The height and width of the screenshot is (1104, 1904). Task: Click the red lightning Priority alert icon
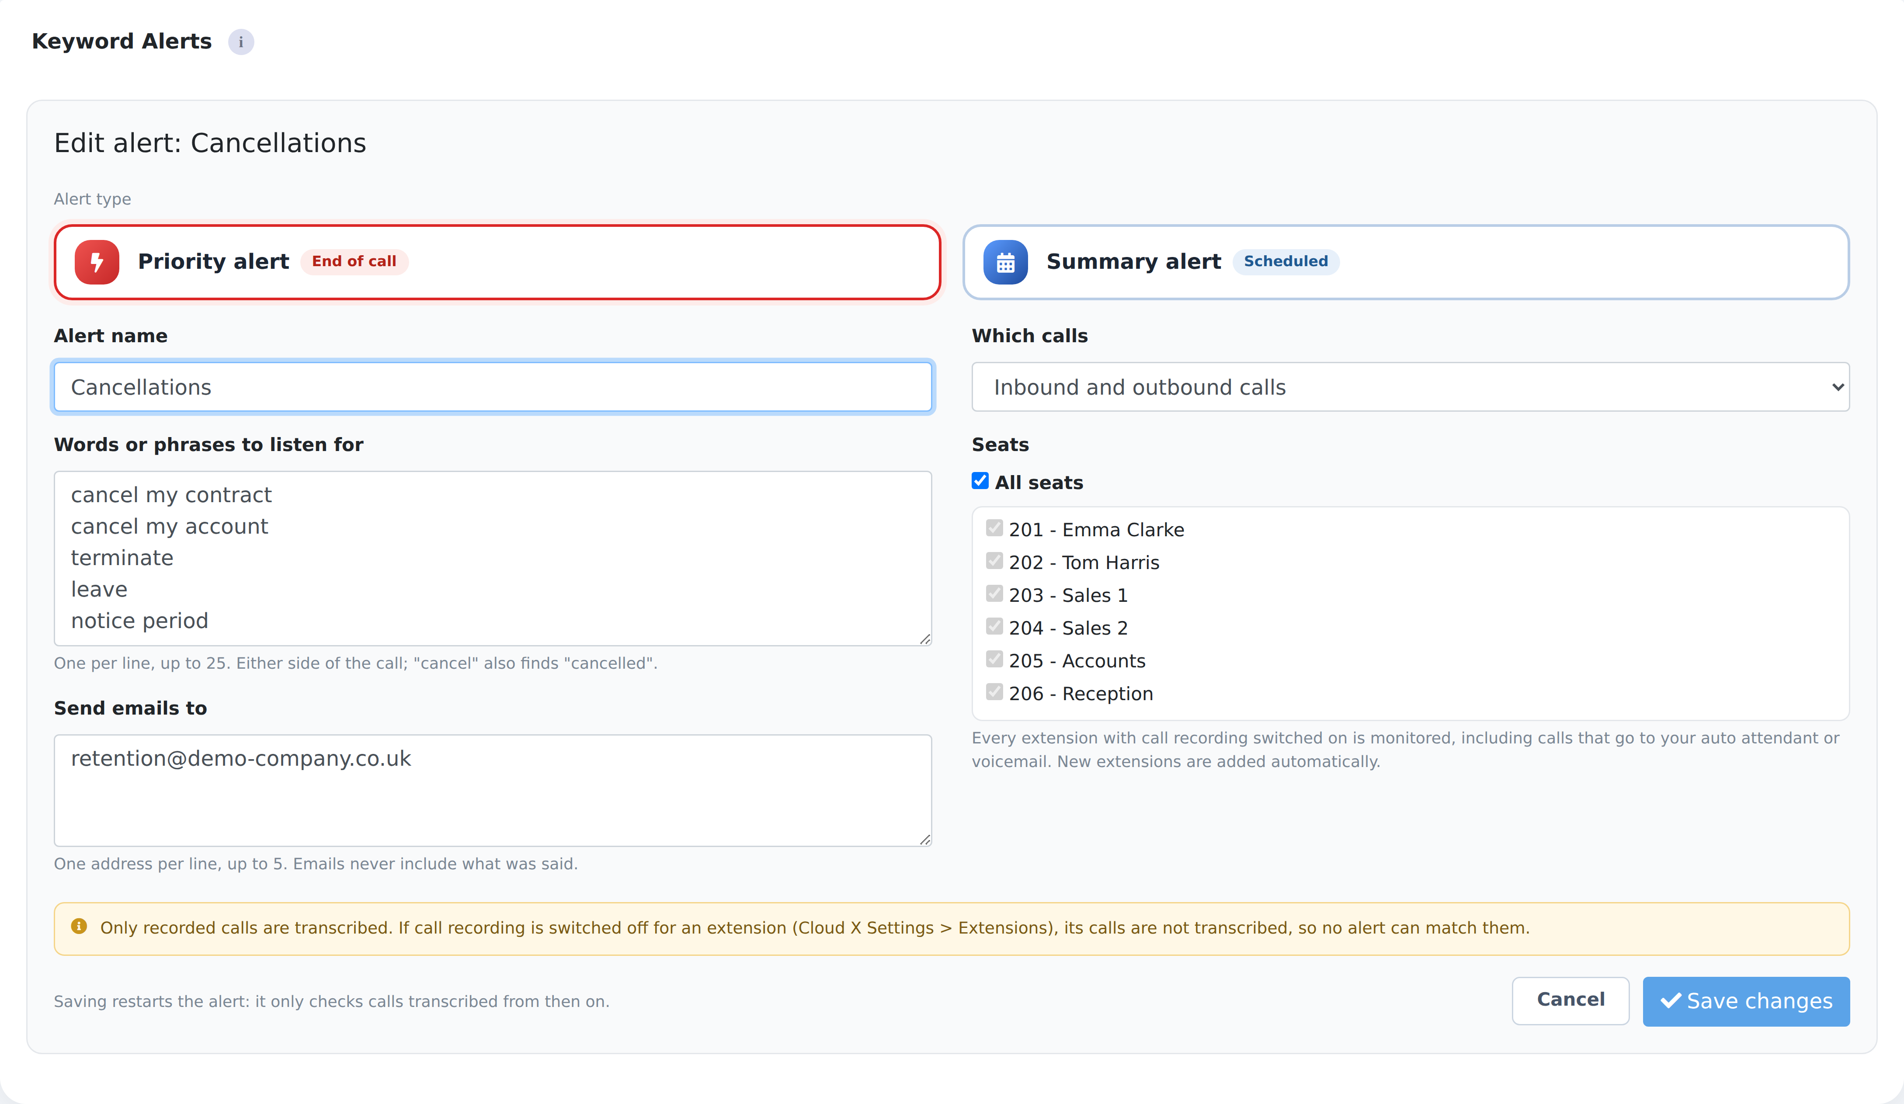[97, 261]
